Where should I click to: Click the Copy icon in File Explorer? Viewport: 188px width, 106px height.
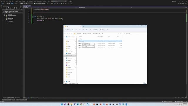click(x=76, y=30)
